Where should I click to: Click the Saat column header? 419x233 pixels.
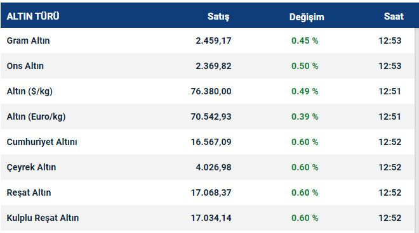tap(394, 16)
